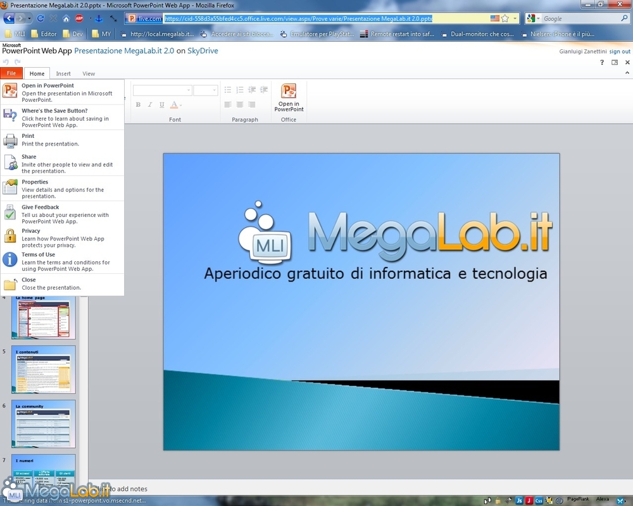Open the ABP options dropdown arrow
This screenshot has height=506, width=633.
click(x=90, y=18)
